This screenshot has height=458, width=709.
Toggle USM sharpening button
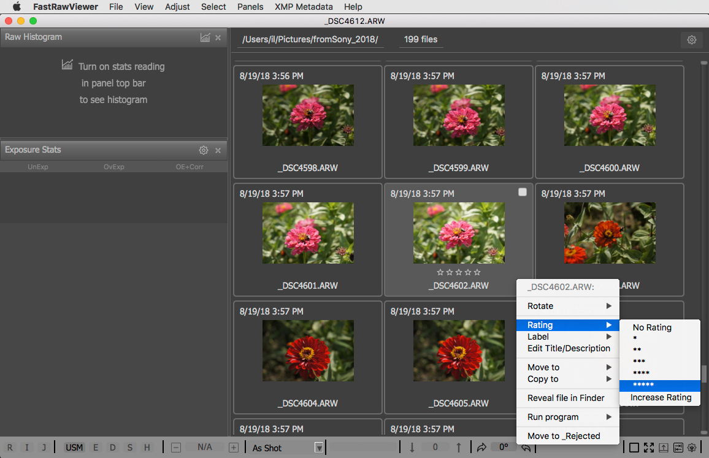(x=74, y=448)
